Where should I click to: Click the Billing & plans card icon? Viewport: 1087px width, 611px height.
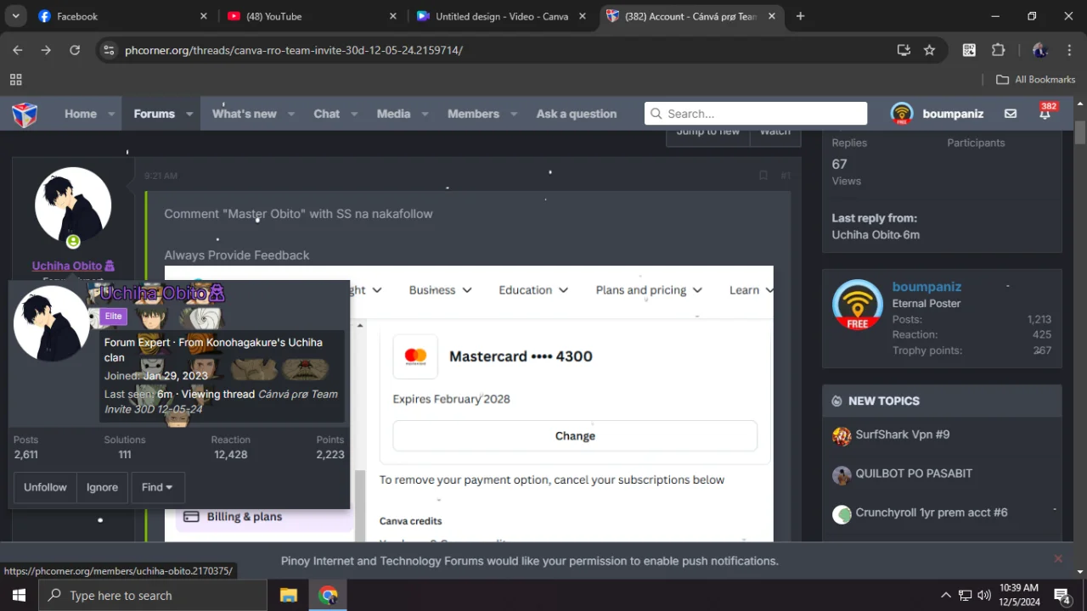[192, 517]
